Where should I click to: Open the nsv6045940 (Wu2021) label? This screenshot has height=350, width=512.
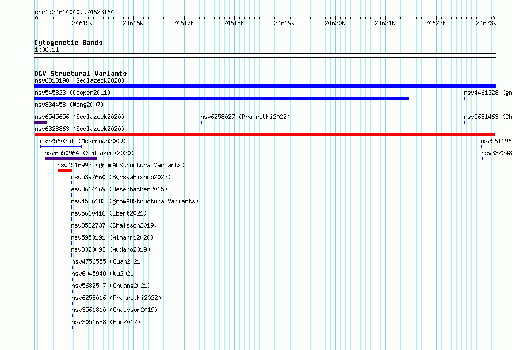[104, 274]
